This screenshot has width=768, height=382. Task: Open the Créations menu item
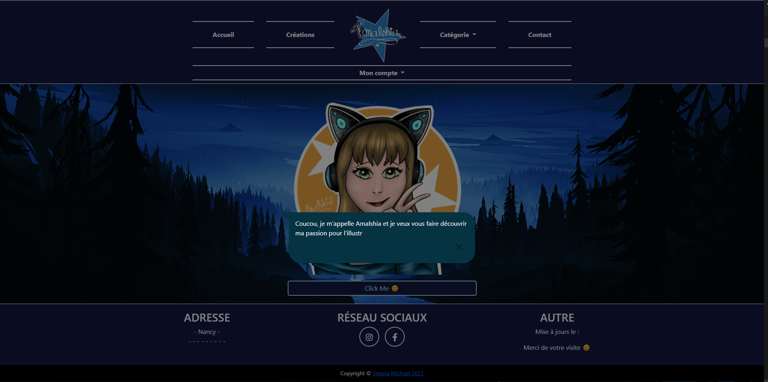tap(300, 35)
